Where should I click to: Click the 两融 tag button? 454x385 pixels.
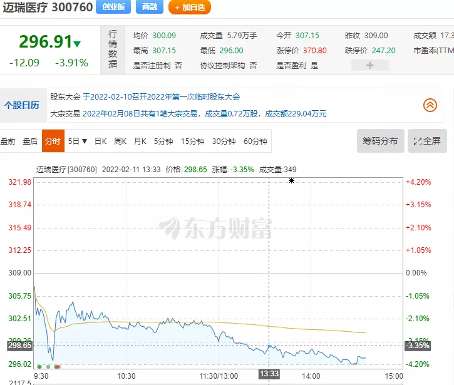[150, 7]
